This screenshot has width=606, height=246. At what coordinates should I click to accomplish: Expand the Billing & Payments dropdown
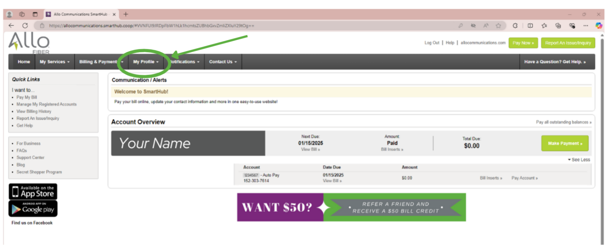pos(101,62)
